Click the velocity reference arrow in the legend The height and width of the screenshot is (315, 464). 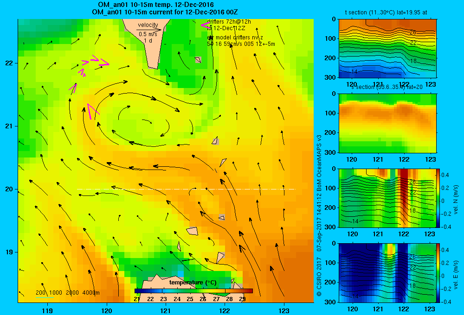[x=149, y=30]
